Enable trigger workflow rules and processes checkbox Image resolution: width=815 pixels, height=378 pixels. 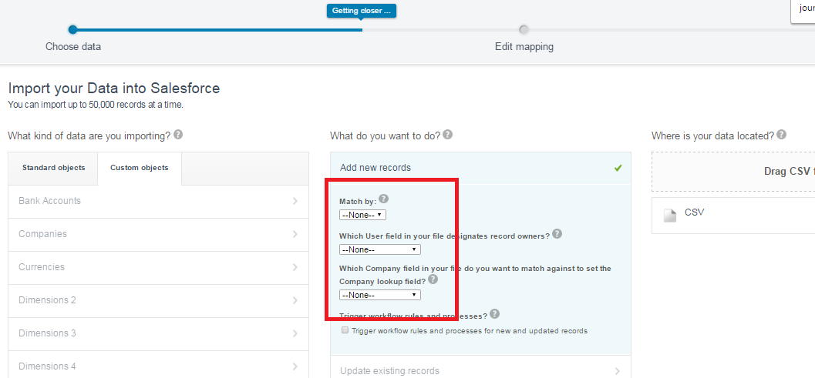(345, 330)
